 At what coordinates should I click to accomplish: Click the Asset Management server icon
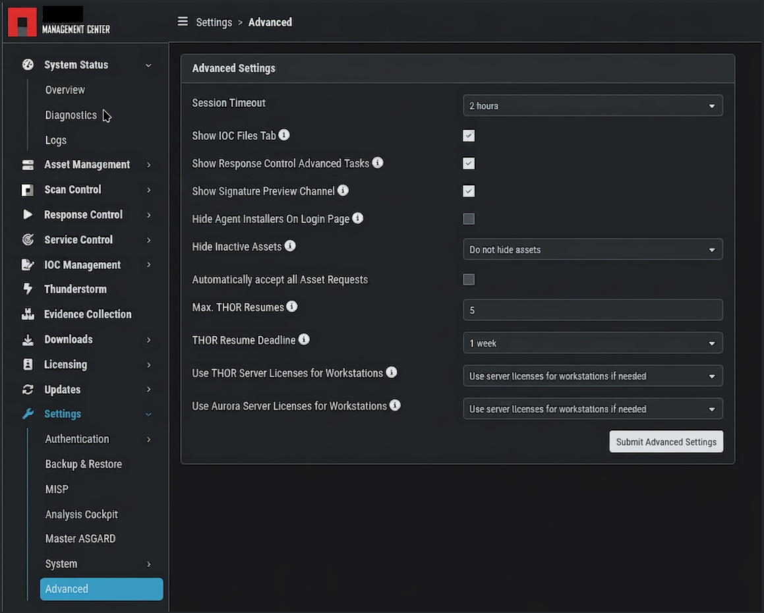coord(28,165)
